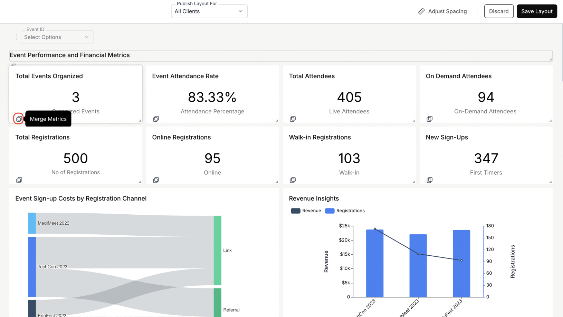Screen dimensions: 563x317
Task: Click the merge icon on On Demand Attendees card
Action: [429, 119]
